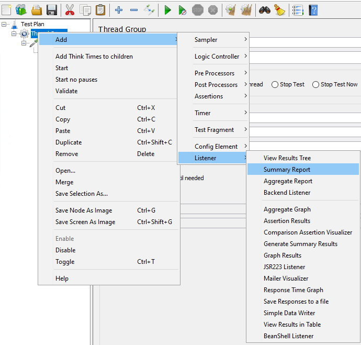Viewport: 361px width, 345px height.
Task: Select the Stop Test radio button
Action: coord(275,85)
